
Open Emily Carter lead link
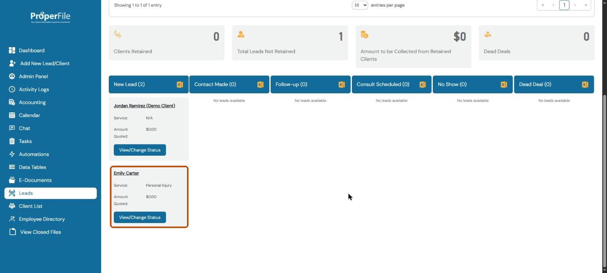[x=126, y=173]
